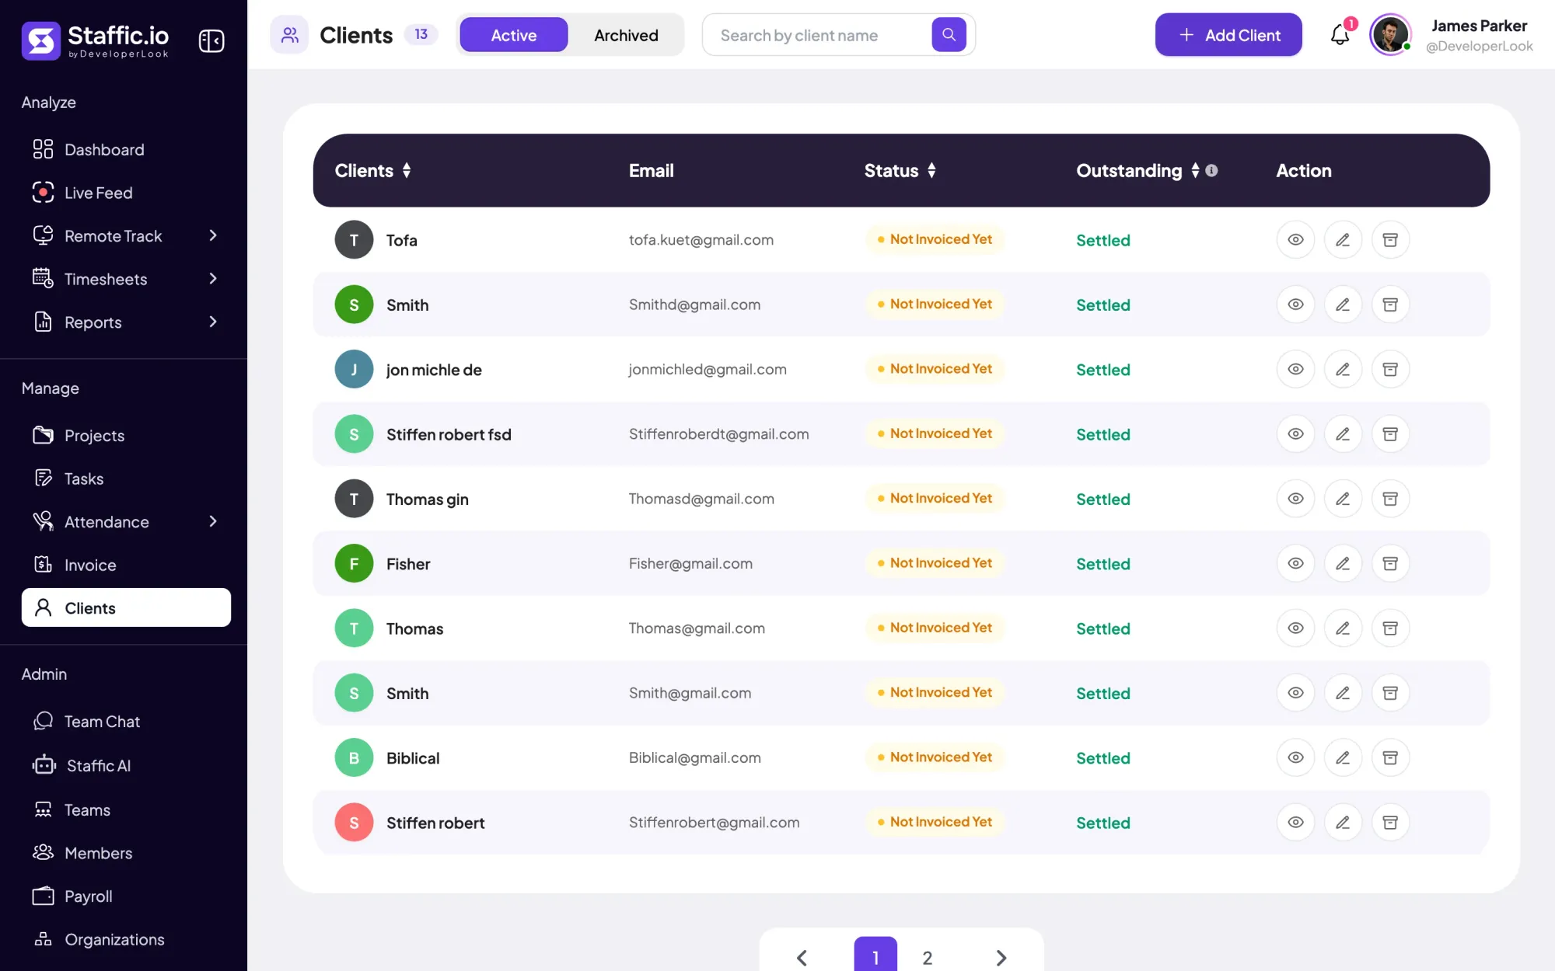This screenshot has height=971, width=1555.
Task: Edit the Thomas@gmail.com client
Action: pyautogui.click(x=1343, y=628)
